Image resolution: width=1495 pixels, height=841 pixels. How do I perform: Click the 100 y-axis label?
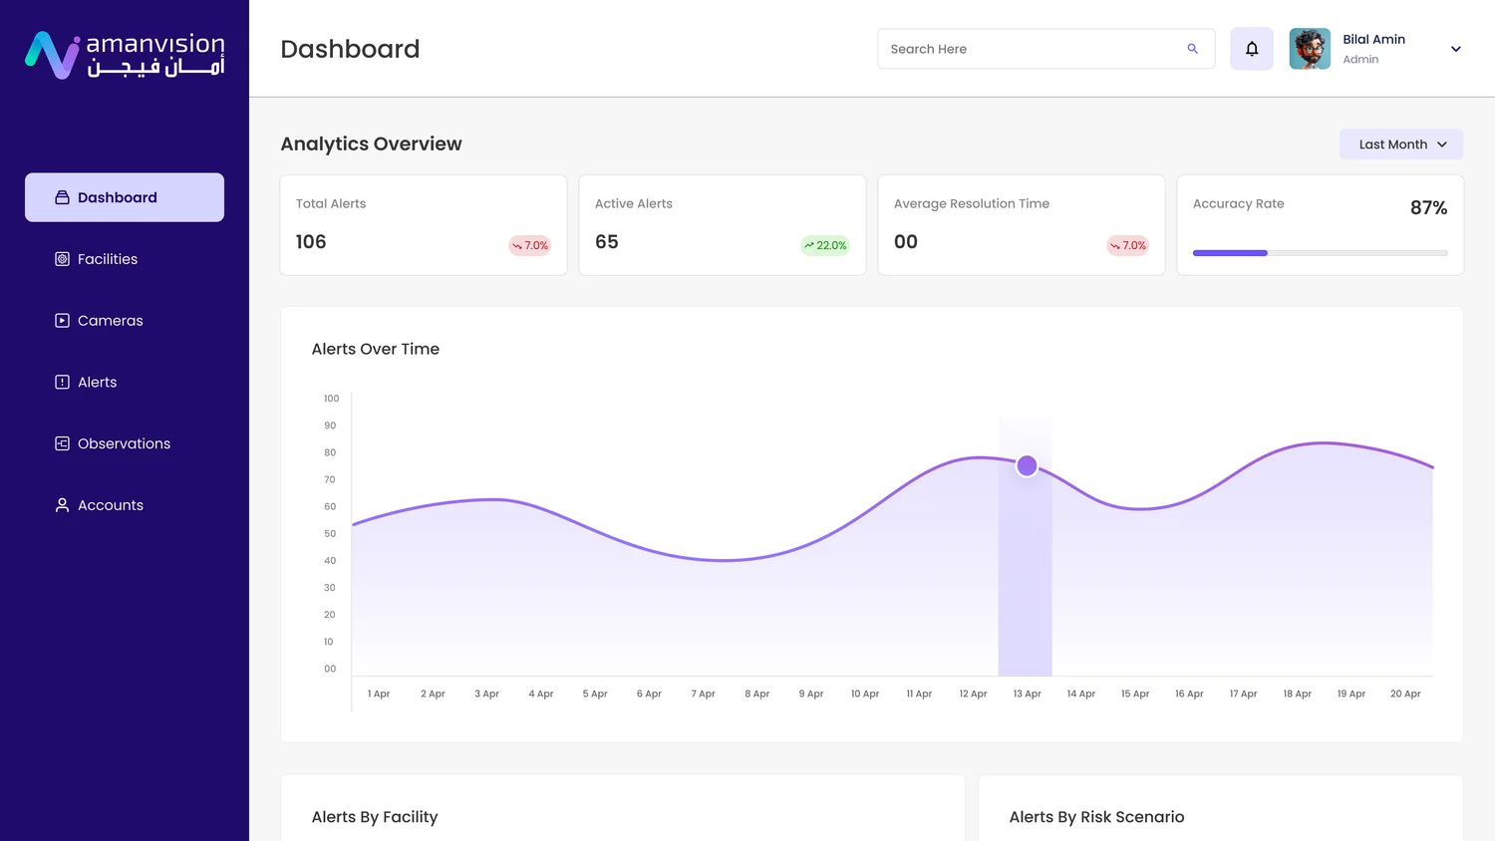click(x=331, y=399)
